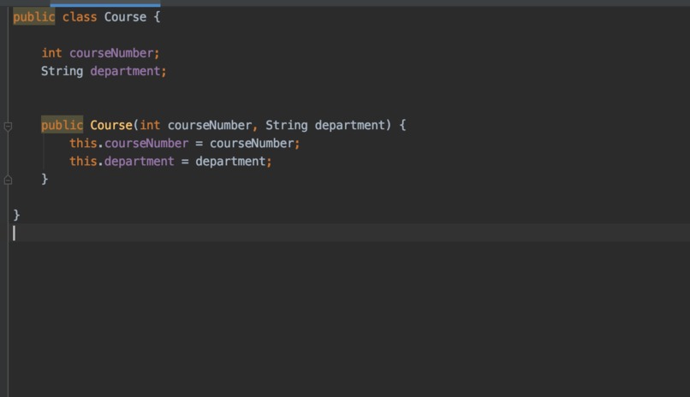This screenshot has width=690, height=397.
Task: Click the String department constructor parameter
Action: [325, 125]
